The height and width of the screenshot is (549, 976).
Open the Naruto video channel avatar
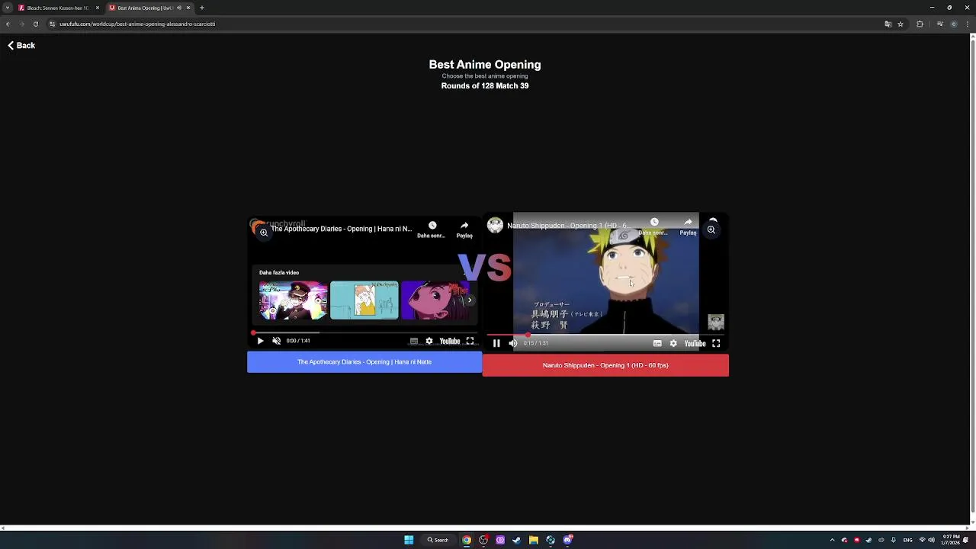tap(496, 225)
